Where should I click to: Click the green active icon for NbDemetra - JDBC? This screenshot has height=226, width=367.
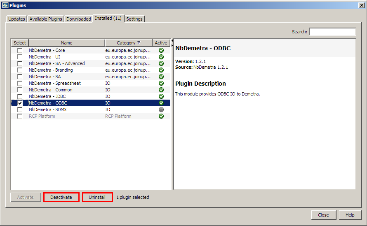point(161,96)
